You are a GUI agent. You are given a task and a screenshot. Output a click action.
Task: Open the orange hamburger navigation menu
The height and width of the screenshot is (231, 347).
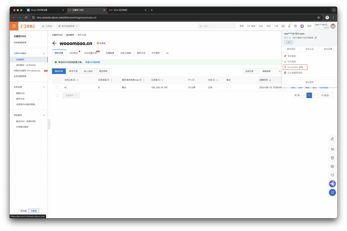click(14, 26)
